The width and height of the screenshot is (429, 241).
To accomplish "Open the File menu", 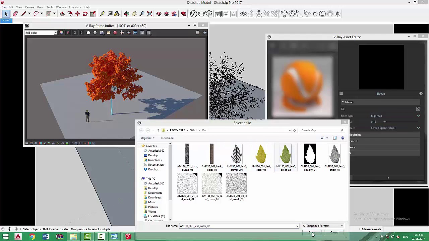I will pyautogui.click(x=3, y=7).
